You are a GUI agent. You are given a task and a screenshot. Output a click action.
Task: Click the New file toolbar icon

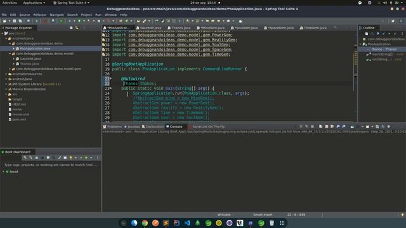4,21
